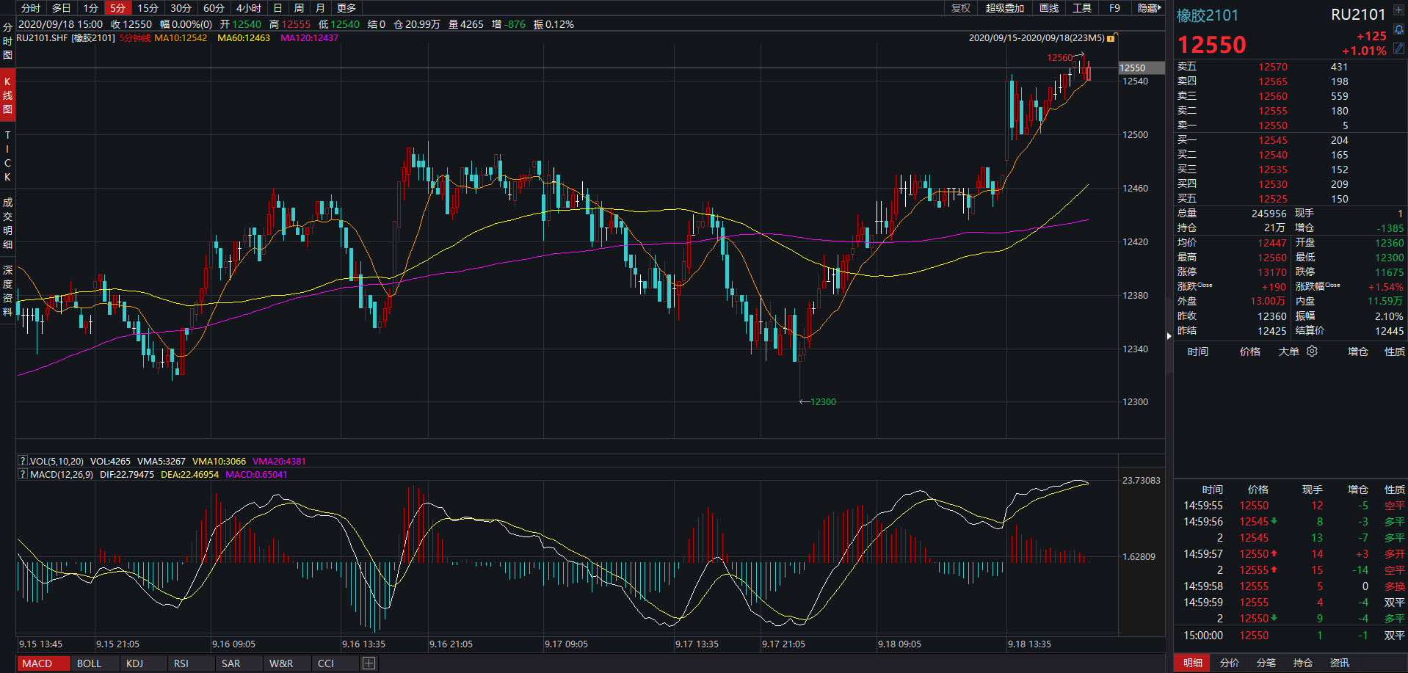The width and height of the screenshot is (1408, 673).
Task: Click the lock icon next to date range
Action: tap(1112, 37)
